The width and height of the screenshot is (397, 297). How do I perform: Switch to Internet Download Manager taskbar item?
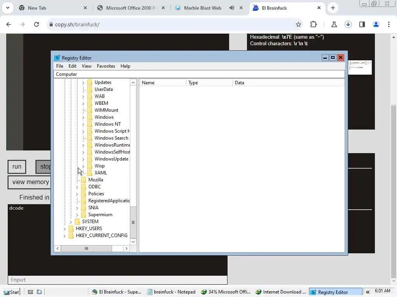pyautogui.click(x=281, y=292)
